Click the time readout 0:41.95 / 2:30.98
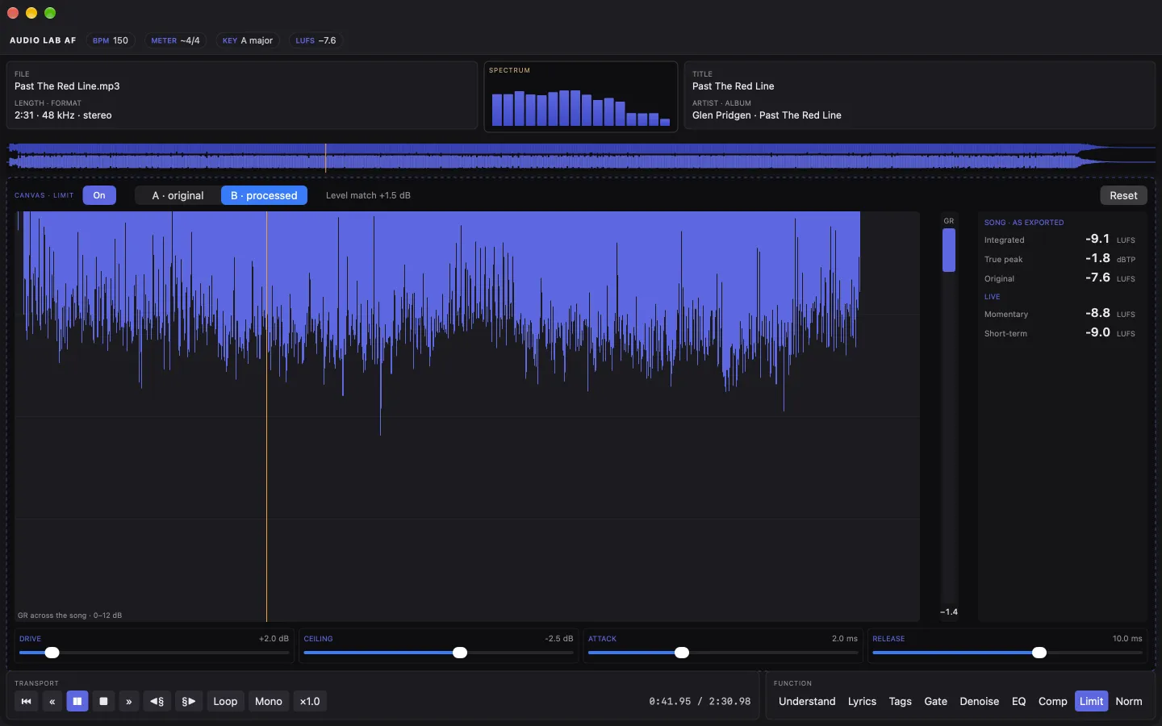Image resolution: width=1162 pixels, height=726 pixels. coord(700,701)
